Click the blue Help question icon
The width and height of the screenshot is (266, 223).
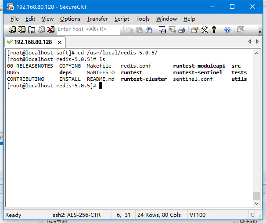coord(227,30)
